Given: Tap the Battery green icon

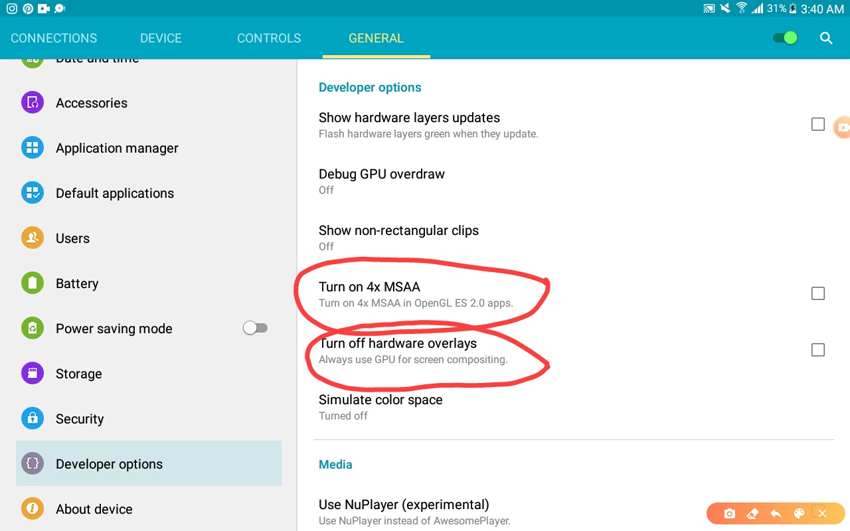Looking at the screenshot, I should (x=33, y=283).
